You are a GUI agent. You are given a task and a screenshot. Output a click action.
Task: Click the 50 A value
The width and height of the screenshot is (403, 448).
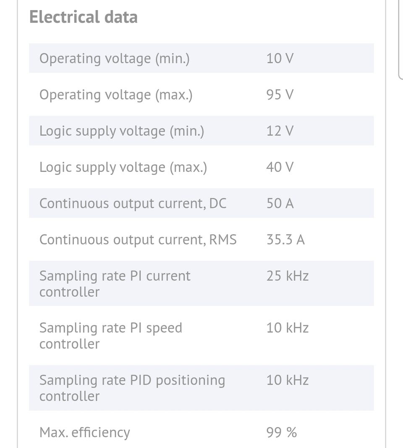280,203
